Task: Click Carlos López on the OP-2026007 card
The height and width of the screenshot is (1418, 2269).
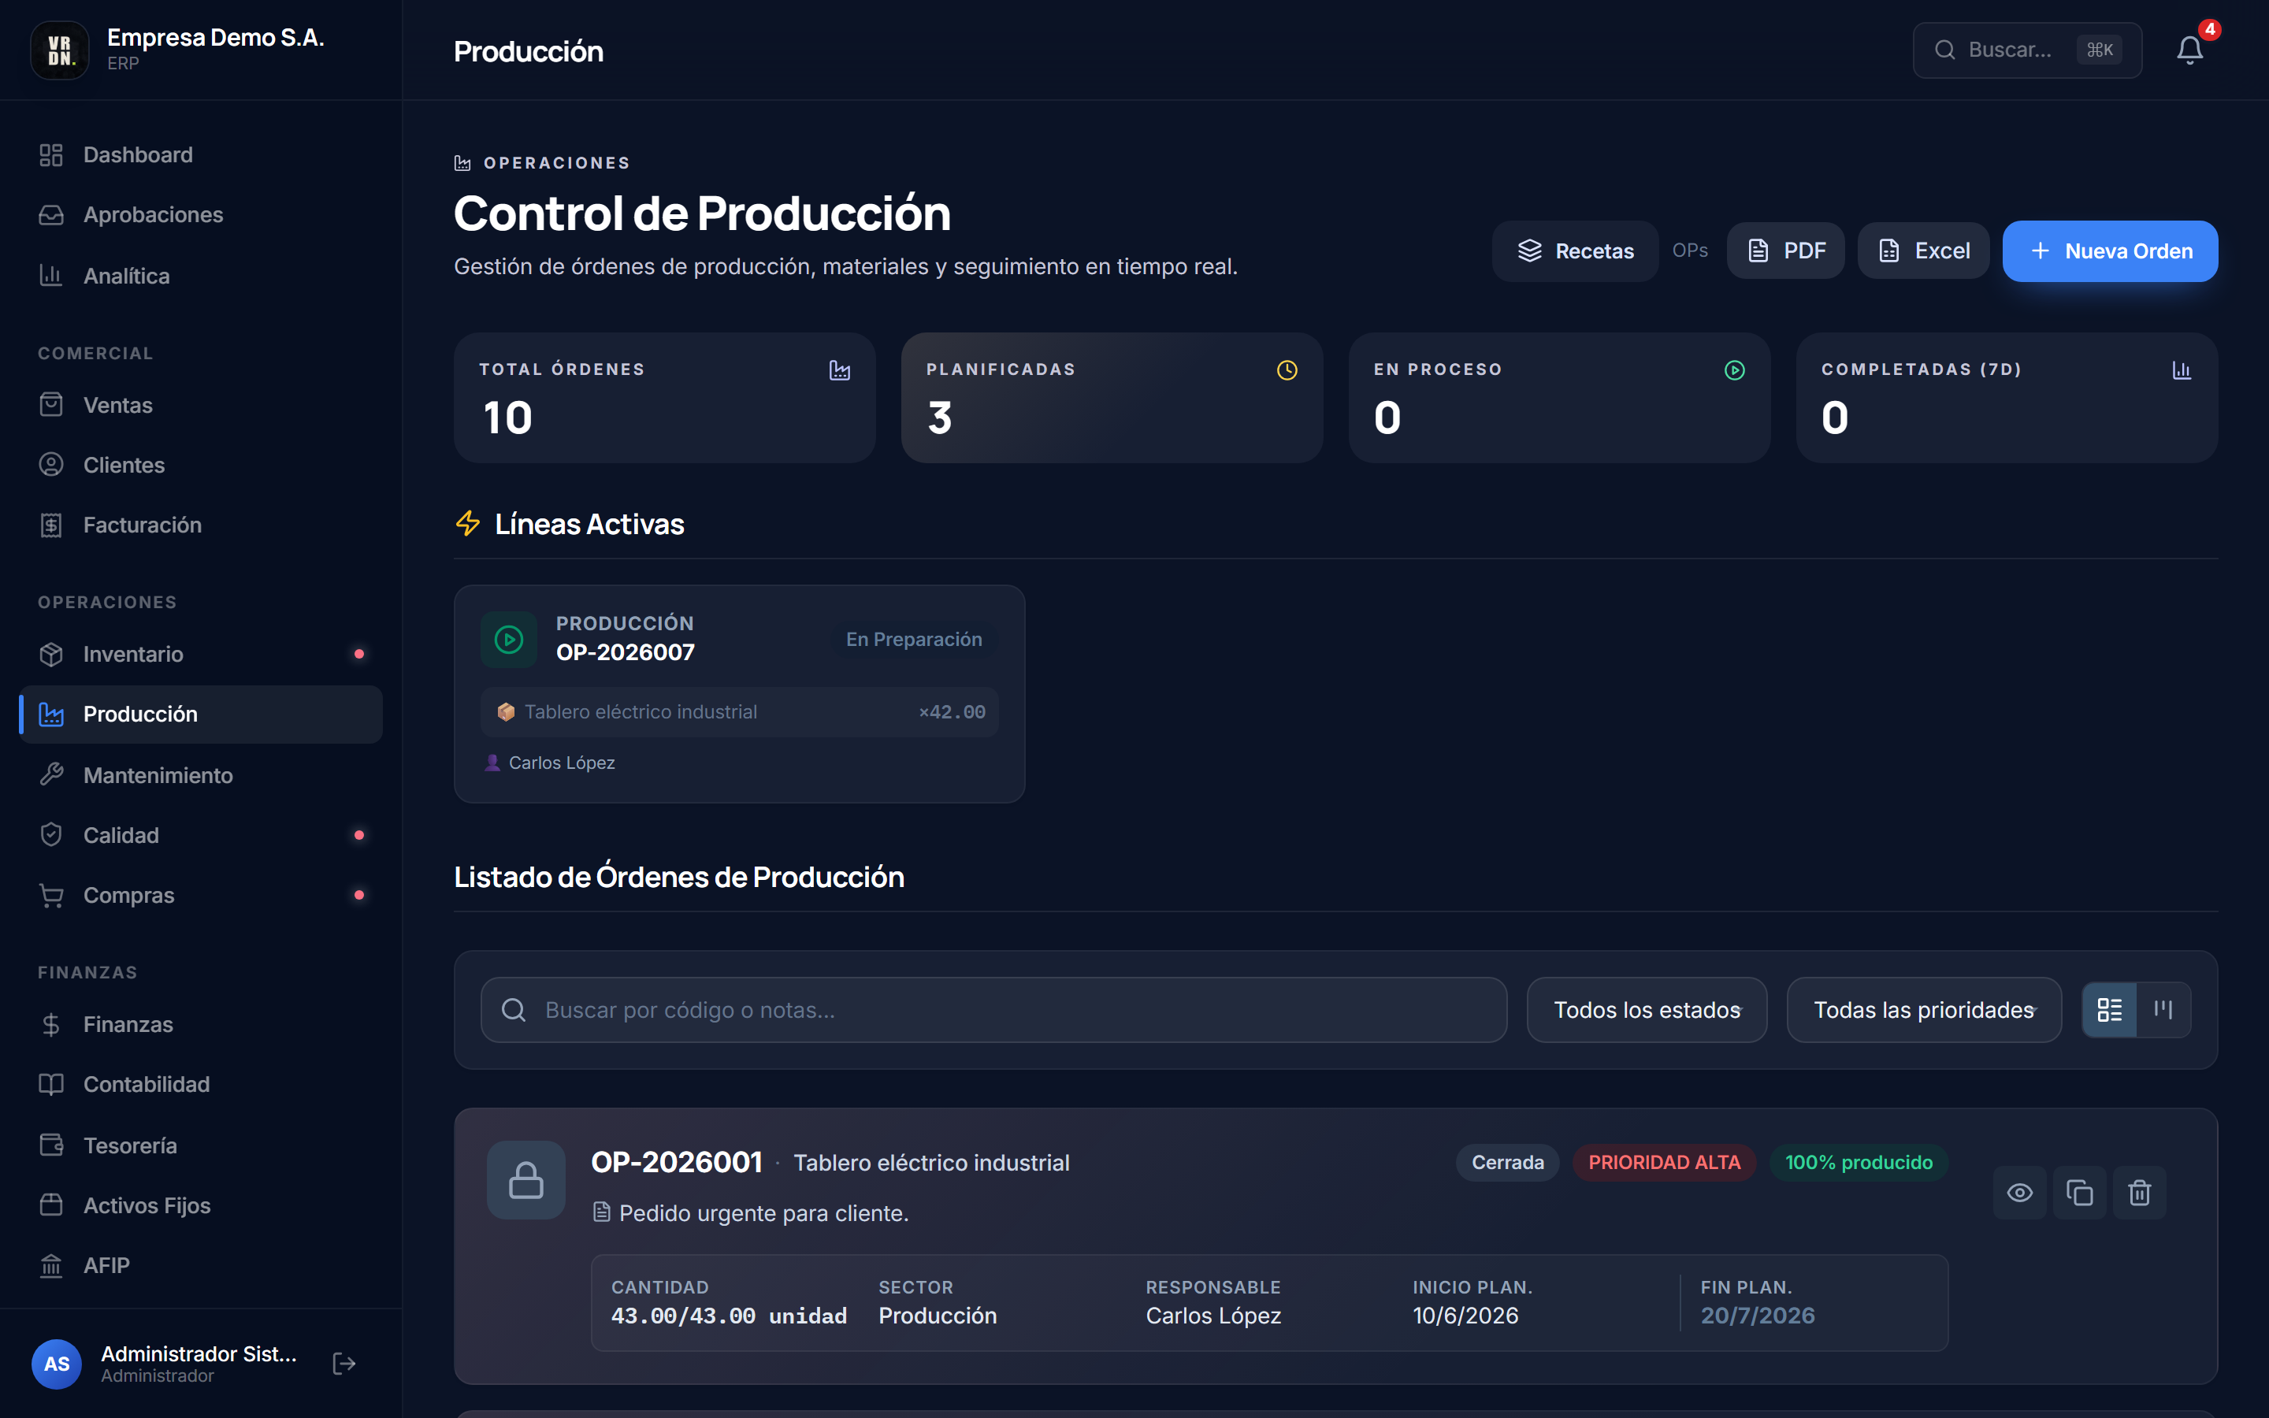Action: [562, 763]
